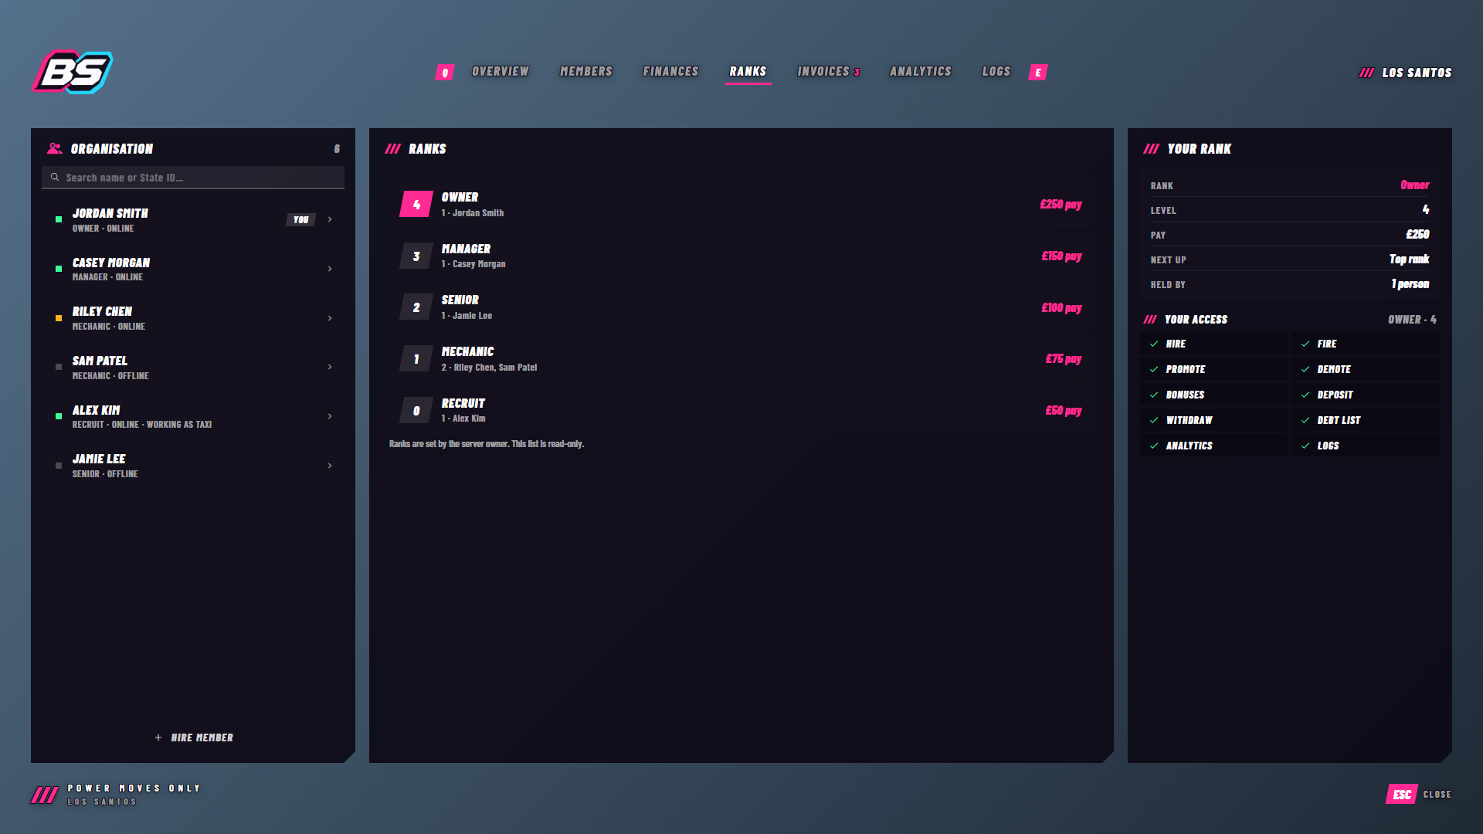Click the Los Santos label at top right
This screenshot has width=1483, height=834.
click(1417, 73)
